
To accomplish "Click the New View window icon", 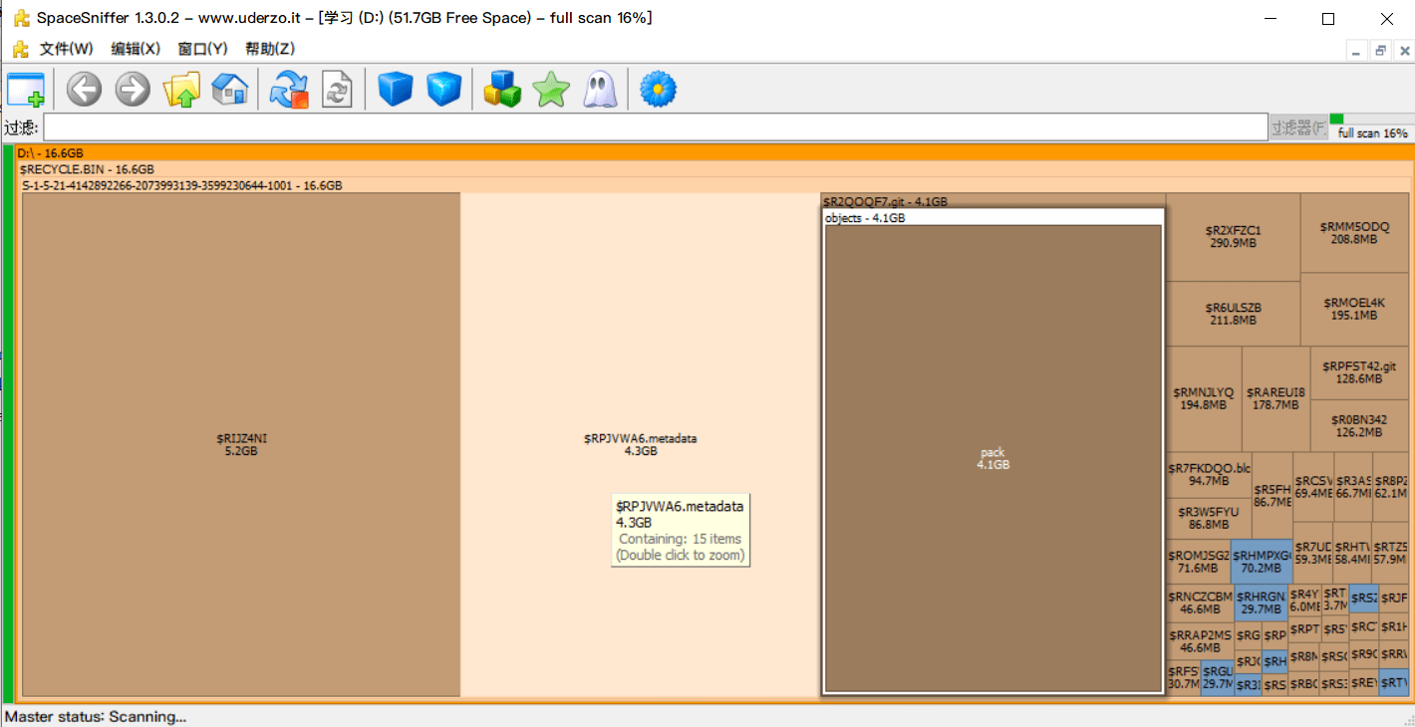I will [x=26, y=91].
